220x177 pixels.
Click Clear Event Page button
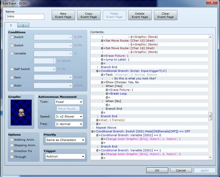pyautogui.click(x=166, y=15)
